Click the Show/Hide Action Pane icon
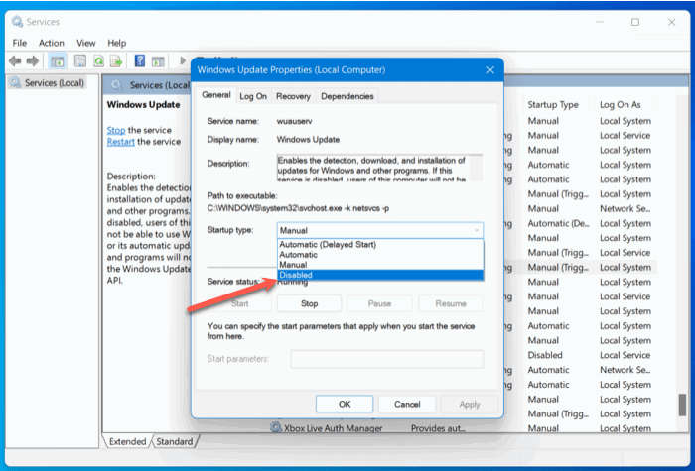 click(158, 61)
